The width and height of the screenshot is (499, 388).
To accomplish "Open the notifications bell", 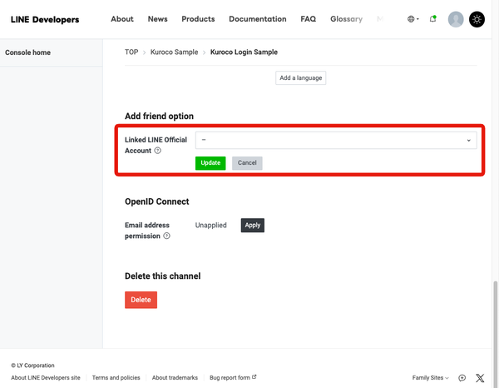I will pyautogui.click(x=432, y=19).
